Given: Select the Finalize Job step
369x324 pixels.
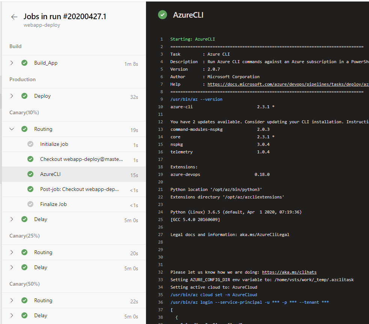Looking at the screenshot, I should click(x=74, y=204).
